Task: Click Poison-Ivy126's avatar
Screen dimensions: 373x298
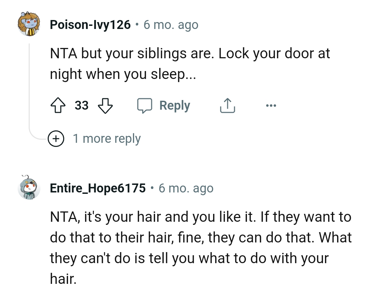Action: pyautogui.click(x=29, y=24)
